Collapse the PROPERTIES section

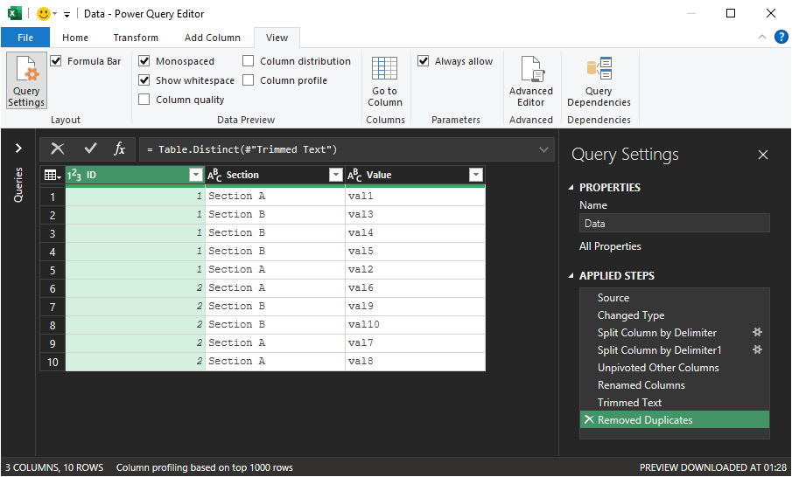571,188
